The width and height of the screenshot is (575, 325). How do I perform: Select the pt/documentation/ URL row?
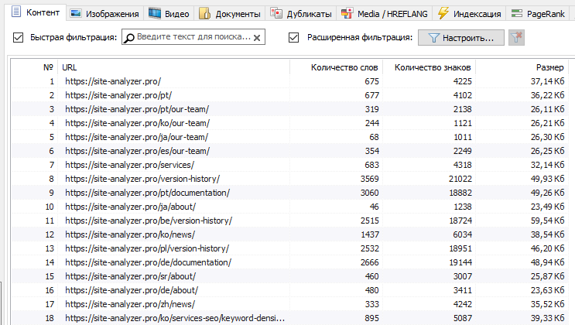click(x=289, y=193)
